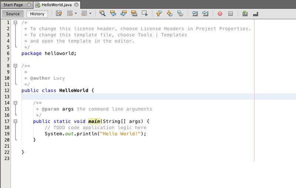Open the Back history dropdown arrow
The width and height of the screenshot is (296, 188).
76,13
